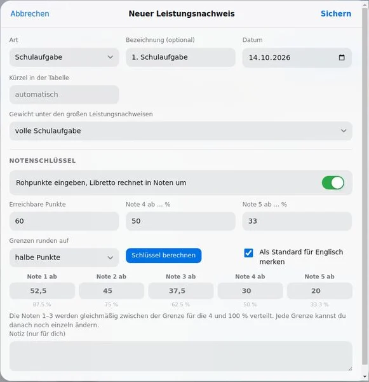Screen dimensions: 369x382
Task: Click the 87.5 % label under Note 1
Action: (x=42, y=304)
